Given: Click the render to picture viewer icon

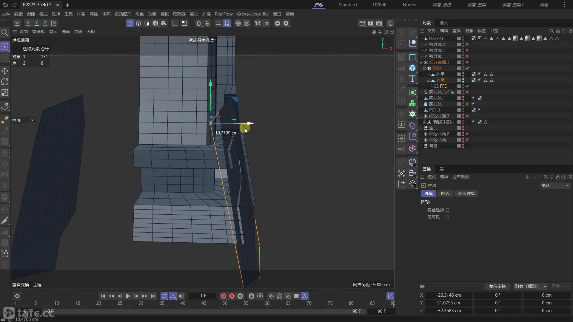Looking at the screenshot, I should tap(370, 23).
